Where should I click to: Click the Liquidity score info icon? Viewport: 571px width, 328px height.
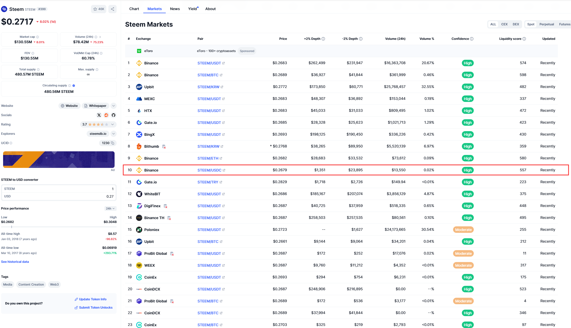pos(524,39)
